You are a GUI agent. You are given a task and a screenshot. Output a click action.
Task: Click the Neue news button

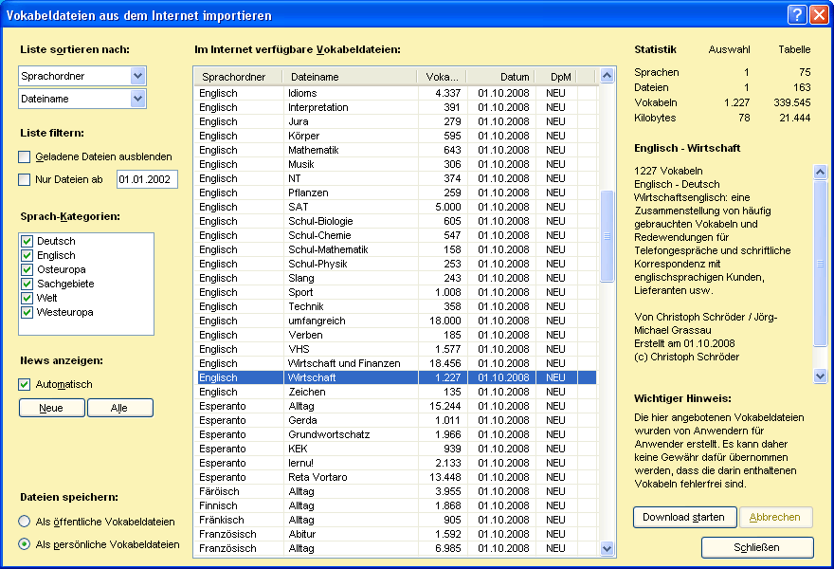click(51, 408)
